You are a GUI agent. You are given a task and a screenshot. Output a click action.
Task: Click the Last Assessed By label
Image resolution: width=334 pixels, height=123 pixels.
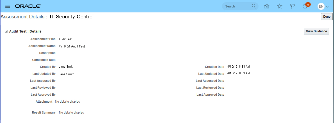click(43, 81)
